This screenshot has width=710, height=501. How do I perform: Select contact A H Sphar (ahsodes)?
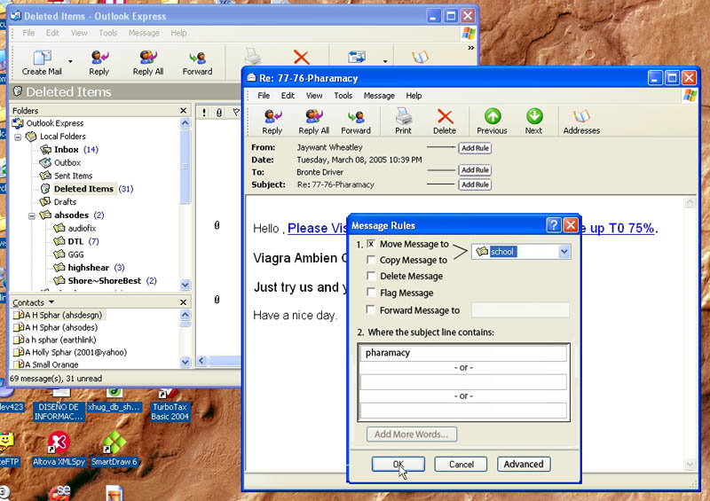(61, 327)
